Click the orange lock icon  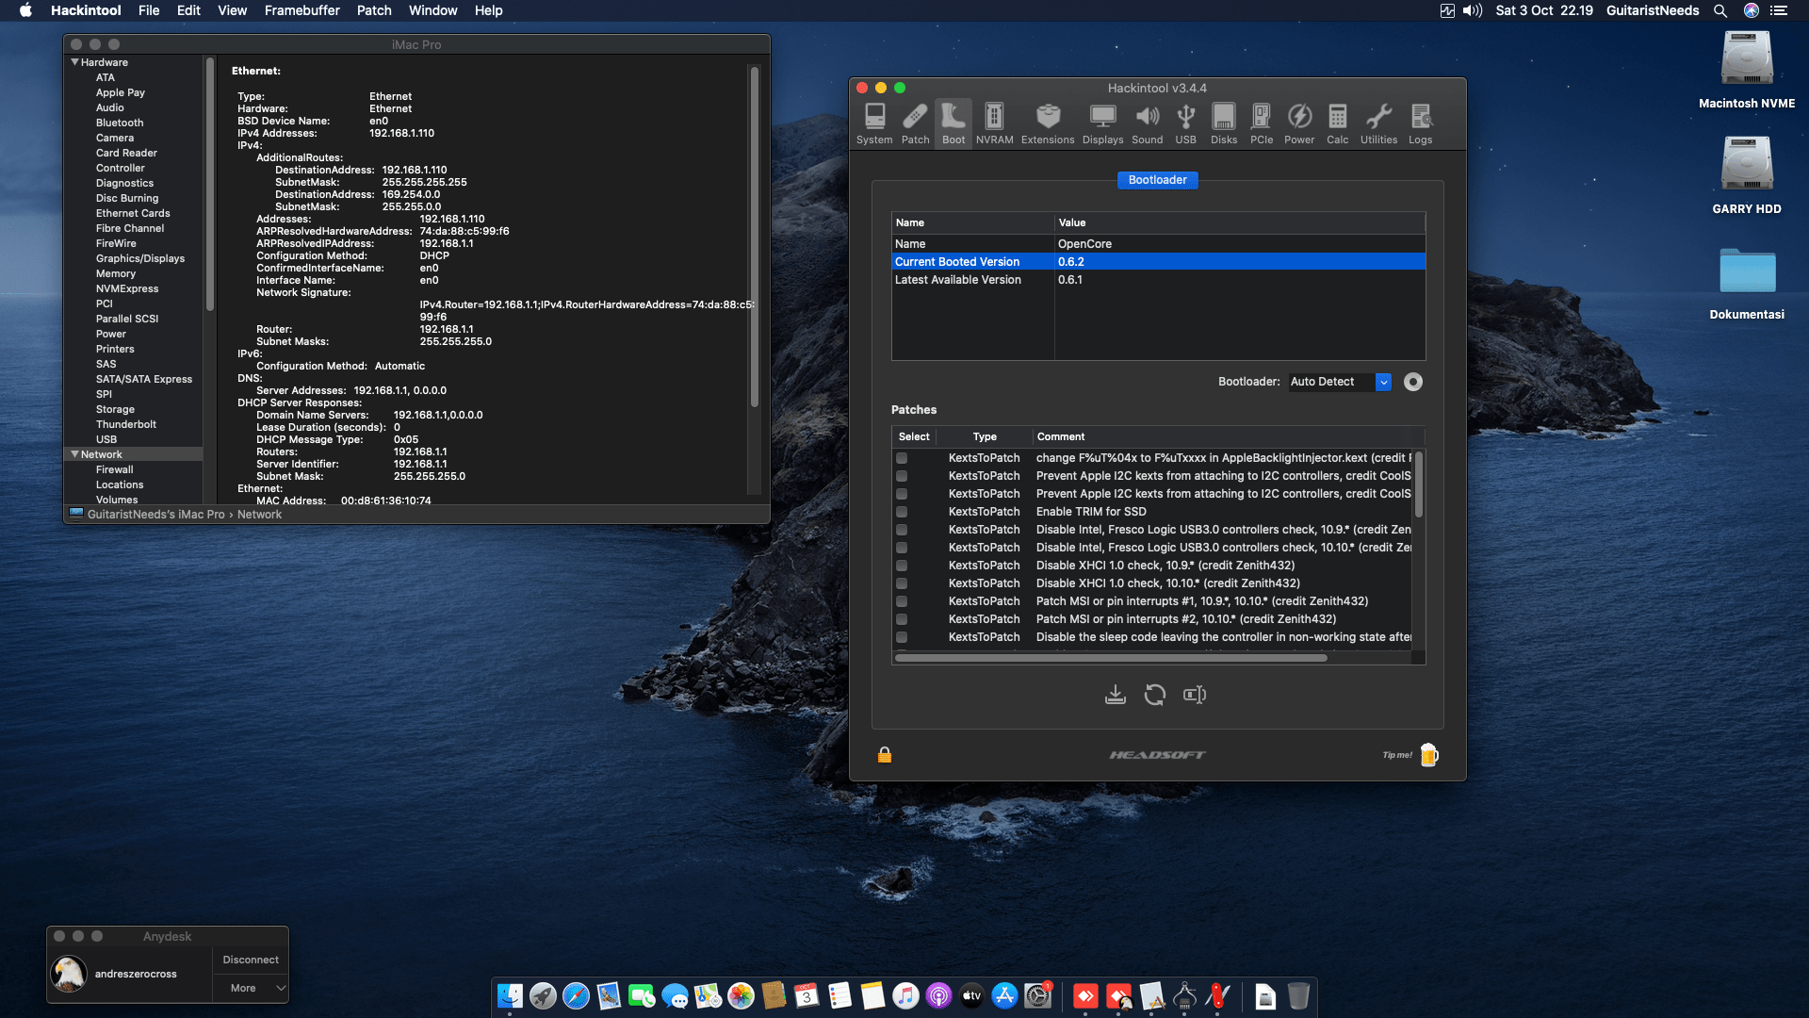click(885, 755)
